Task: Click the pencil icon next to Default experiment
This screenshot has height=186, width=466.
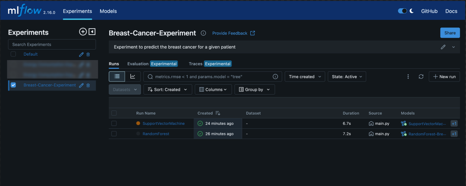Action: [x=81, y=54]
